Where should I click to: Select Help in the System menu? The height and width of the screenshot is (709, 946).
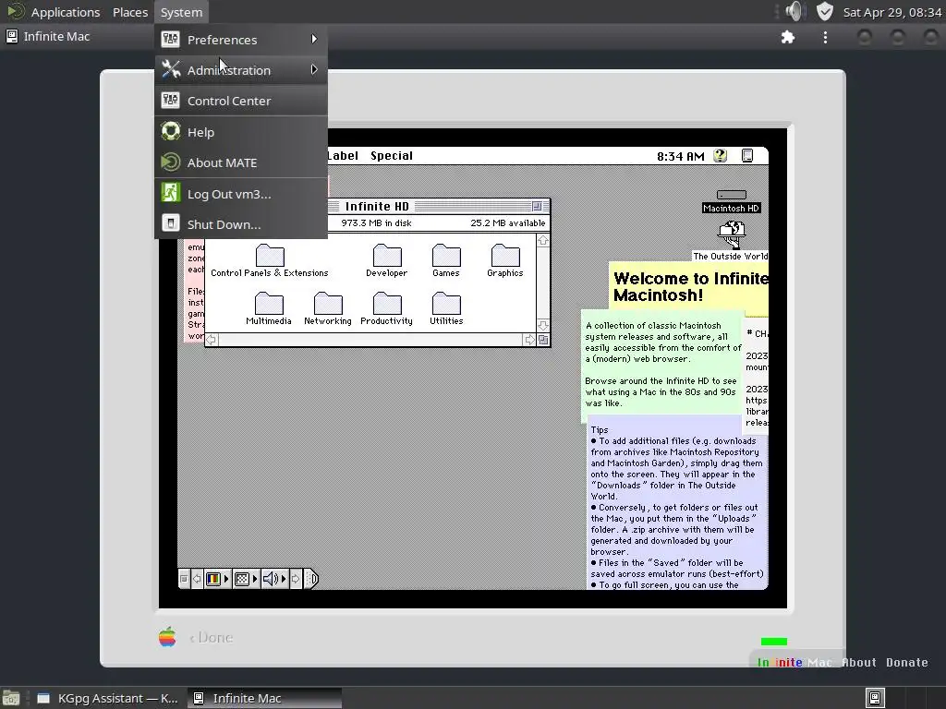pyautogui.click(x=241, y=132)
